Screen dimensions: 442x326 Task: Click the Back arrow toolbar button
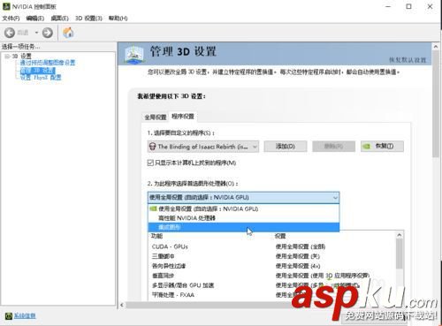[x=10, y=33]
